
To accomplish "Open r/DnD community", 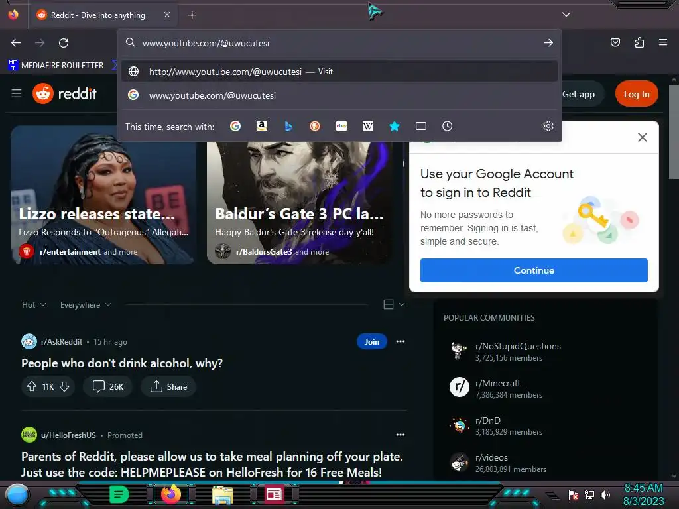I will pos(488,420).
